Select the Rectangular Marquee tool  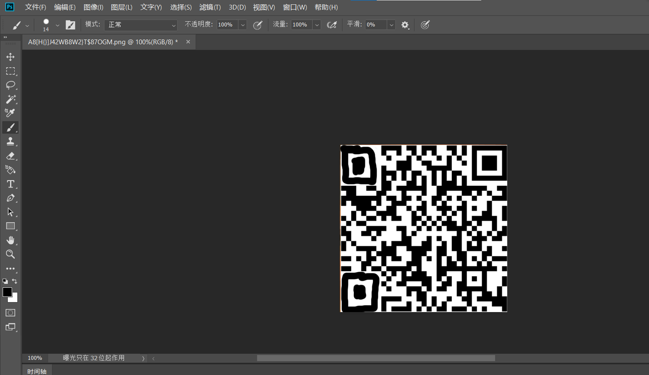pyautogui.click(x=10, y=71)
